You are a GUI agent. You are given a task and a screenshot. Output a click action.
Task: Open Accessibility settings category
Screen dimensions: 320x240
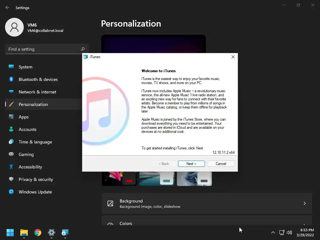44,167
